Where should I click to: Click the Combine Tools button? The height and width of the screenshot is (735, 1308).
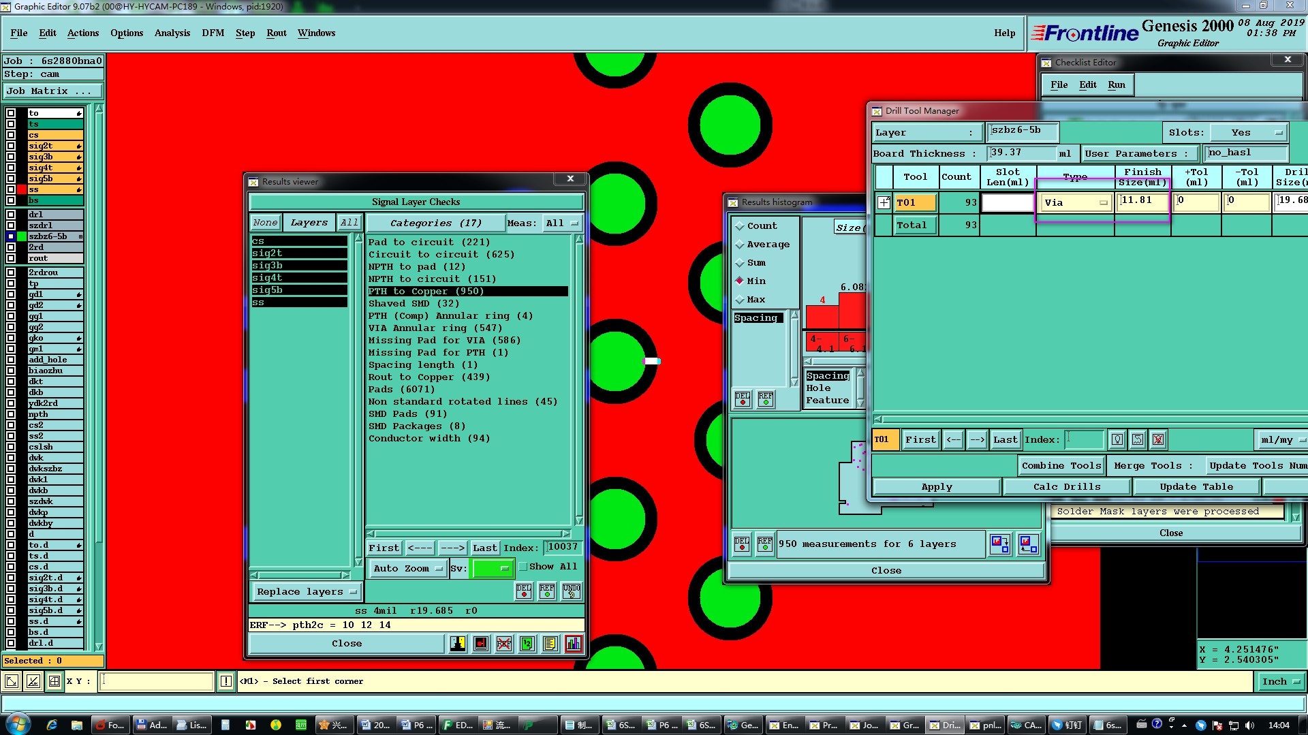1061,466
